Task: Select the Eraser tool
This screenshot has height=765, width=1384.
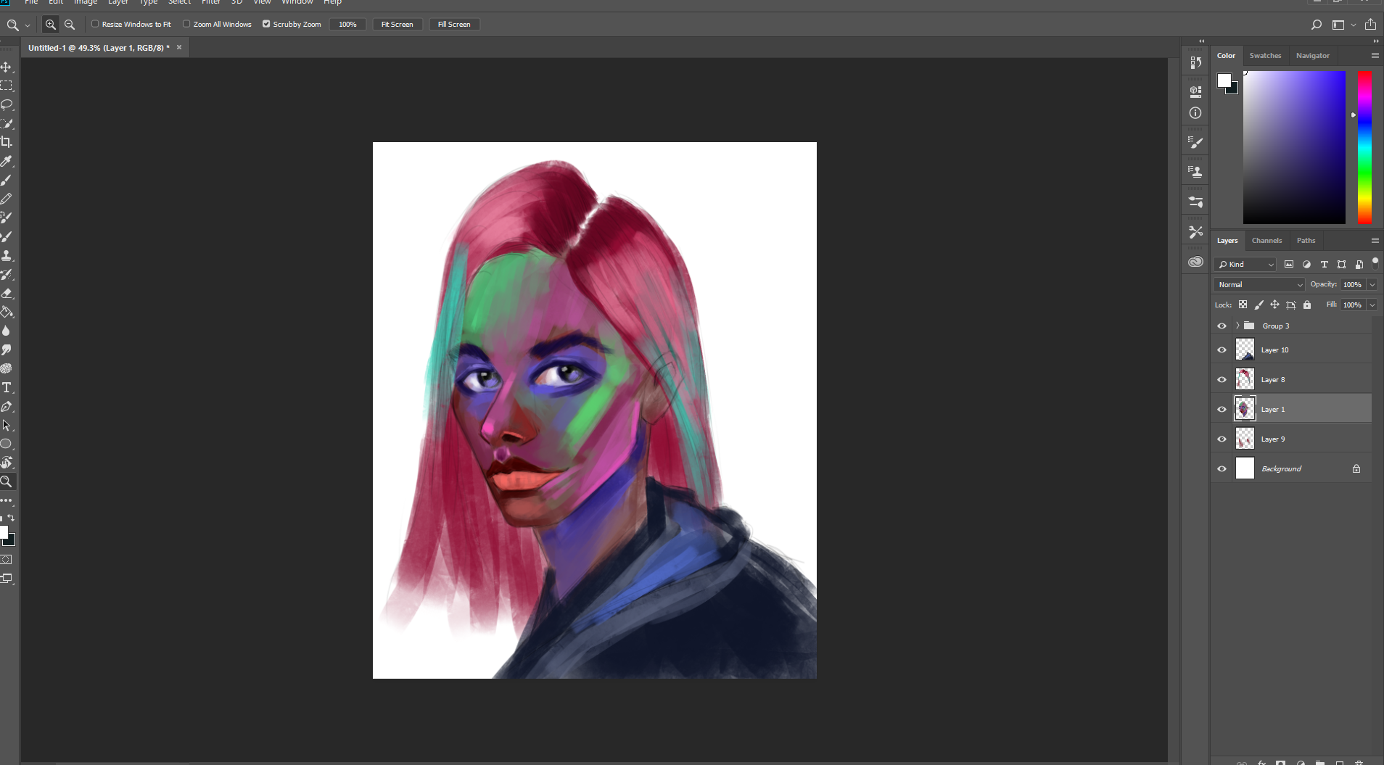Action: 7,293
